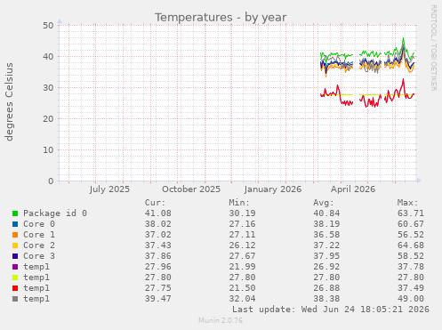Click the lime swatch in the 27.80 row
Image resolution: width=442 pixels, height=330 pixels.
(x=15, y=278)
